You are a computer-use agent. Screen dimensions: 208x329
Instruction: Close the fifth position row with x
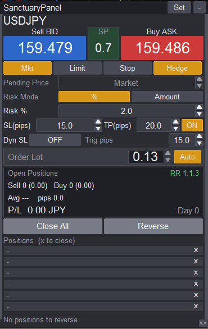(196, 295)
